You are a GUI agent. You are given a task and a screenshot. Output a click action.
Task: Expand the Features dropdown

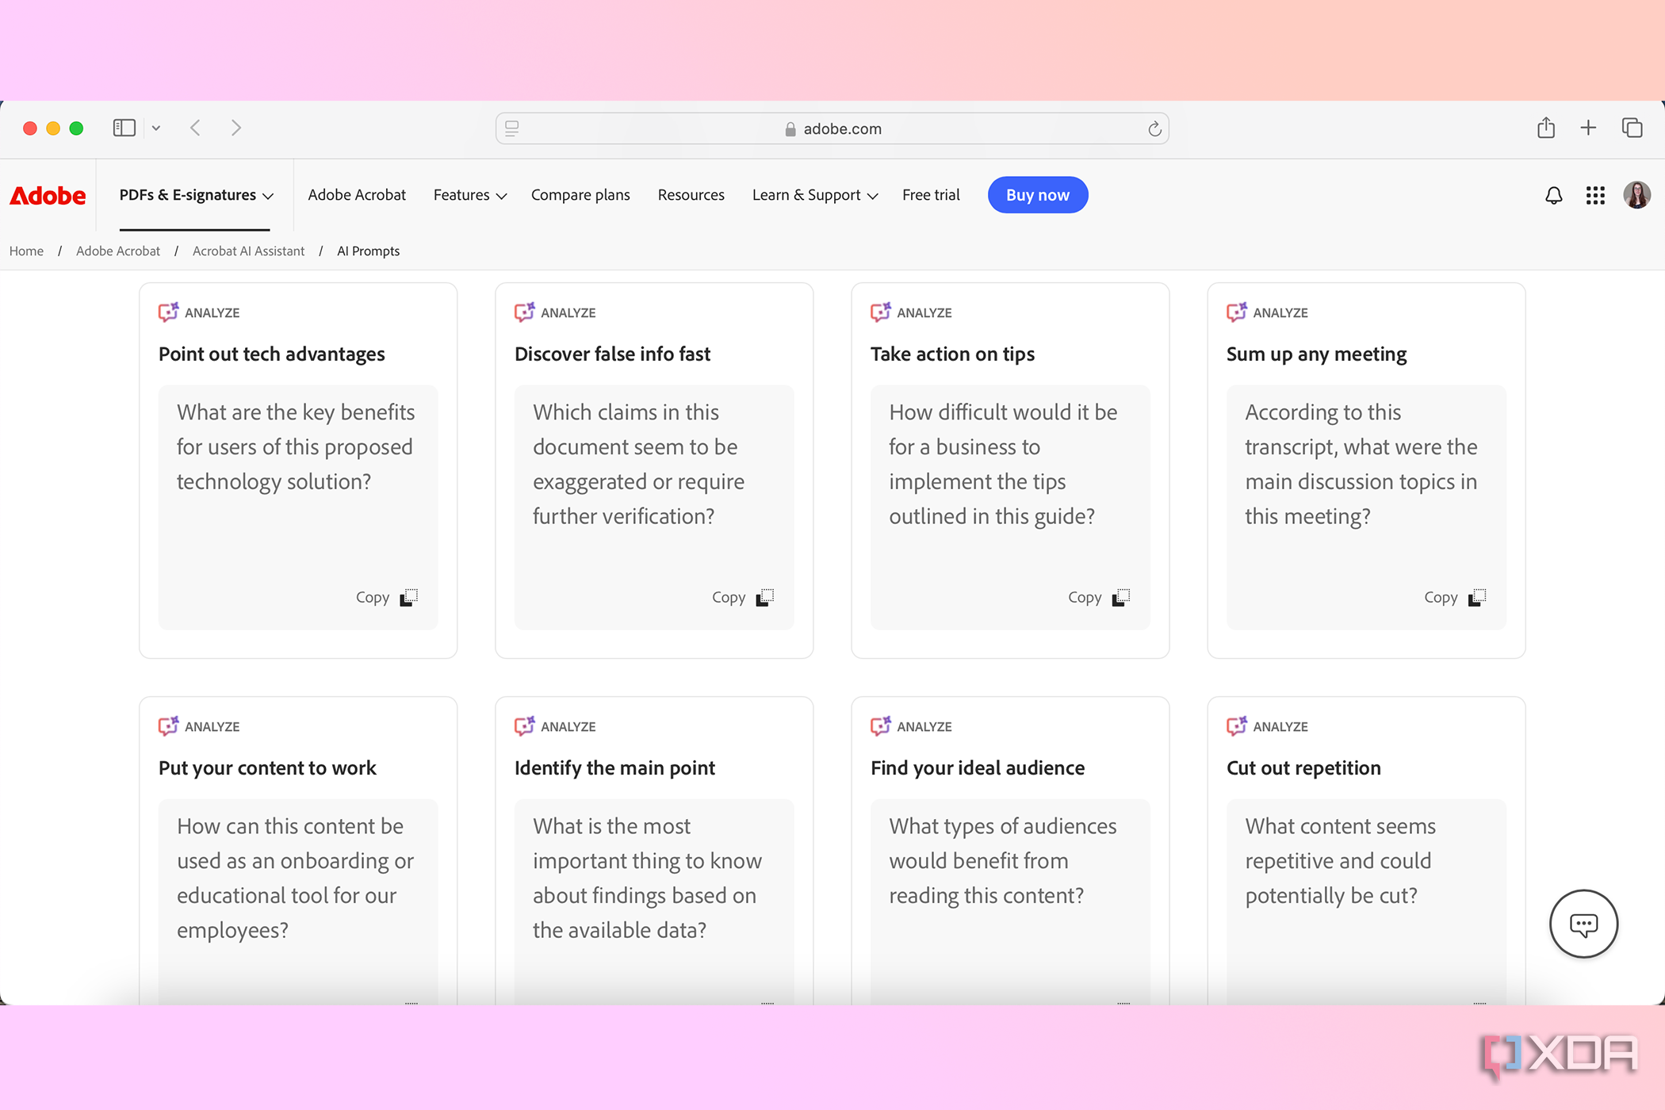[x=469, y=195]
